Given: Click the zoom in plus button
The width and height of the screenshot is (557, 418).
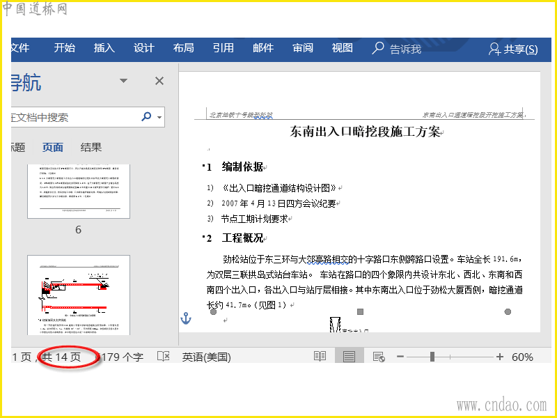Looking at the screenshot, I should coord(500,356).
